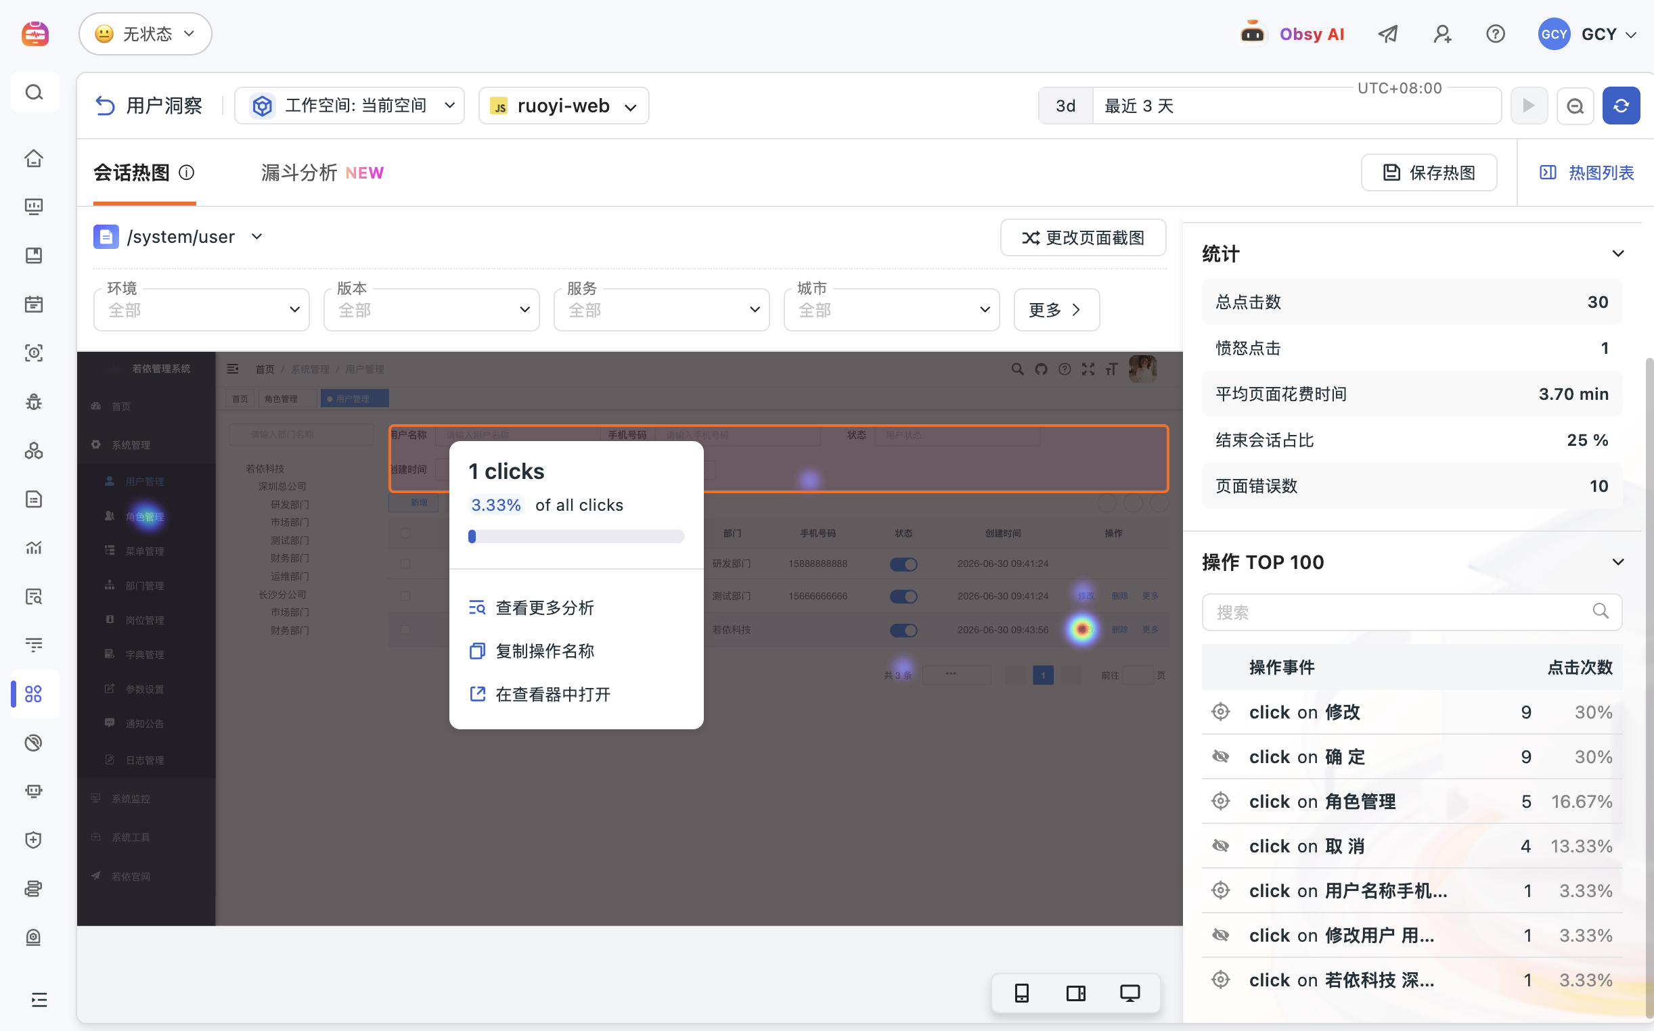Click the 总点击数 statistic row
Image resolution: width=1654 pixels, height=1031 pixels.
coord(1411,302)
